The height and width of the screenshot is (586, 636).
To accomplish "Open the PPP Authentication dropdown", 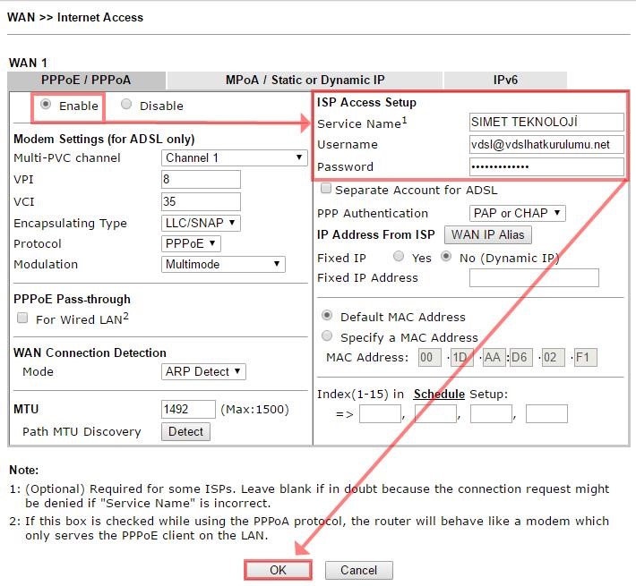I will click(x=517, y=213).
